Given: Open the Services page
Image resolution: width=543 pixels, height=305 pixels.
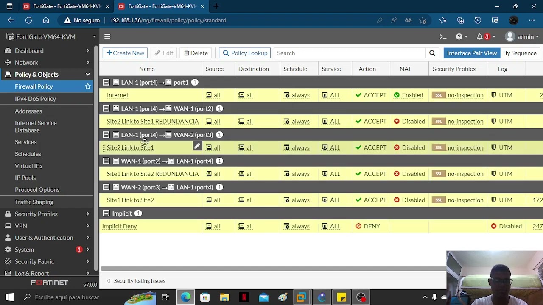Looking at the screenshot, I should (26, 142).
